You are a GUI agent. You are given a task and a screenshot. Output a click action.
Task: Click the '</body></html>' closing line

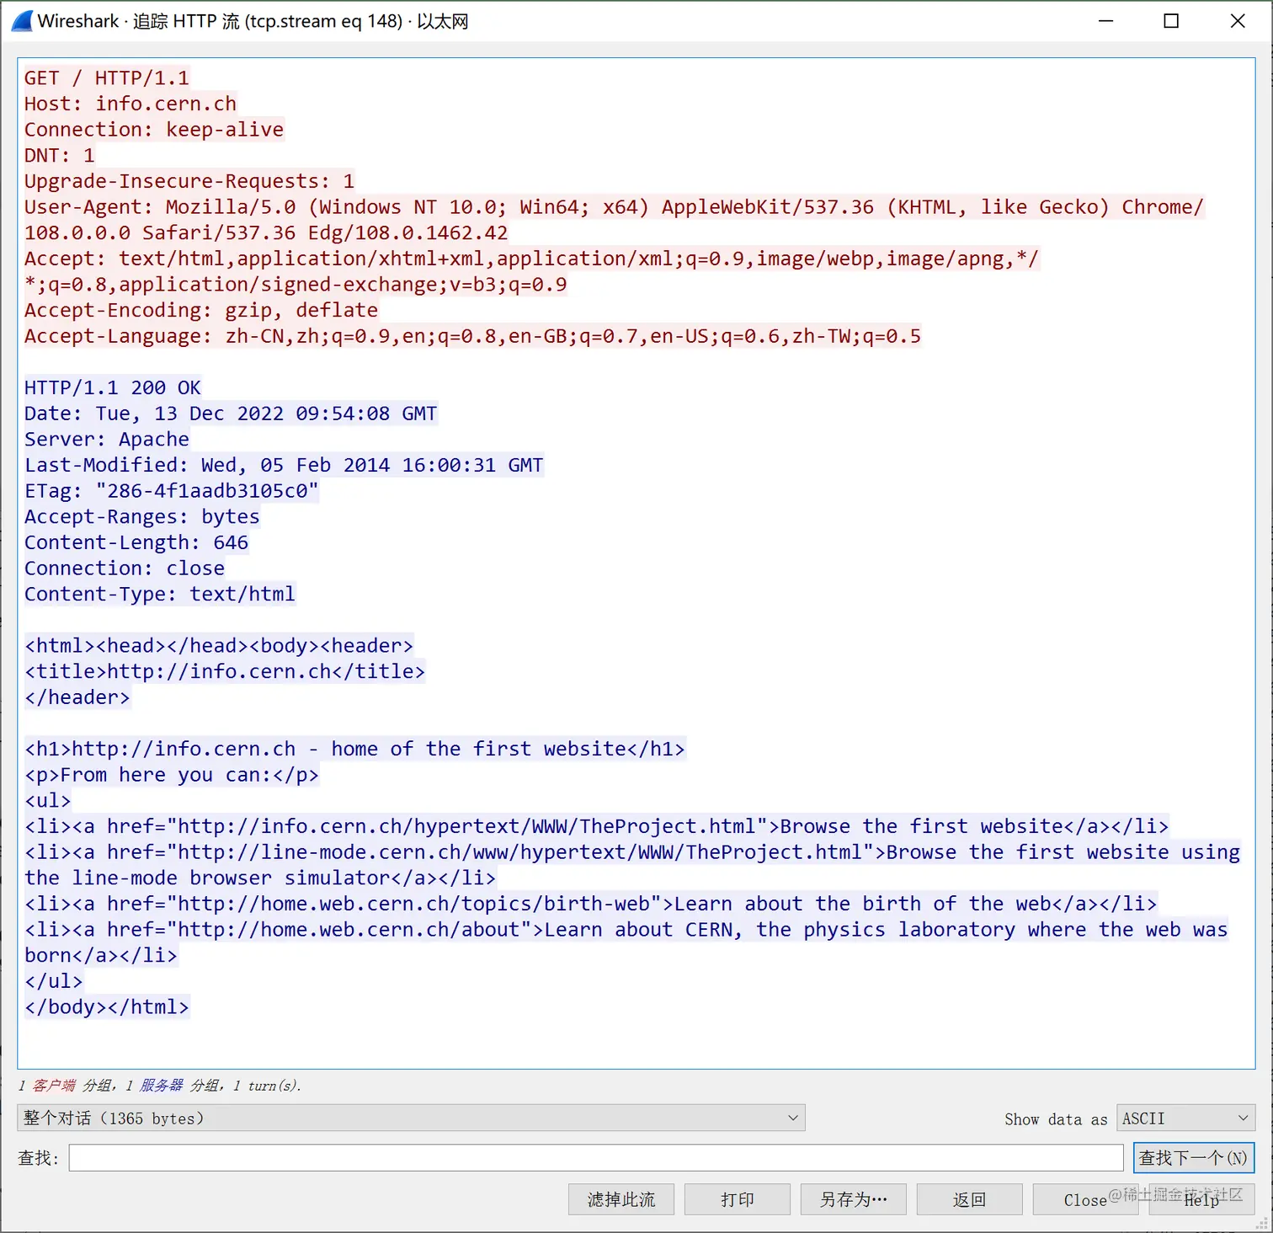(x=107, y=1007)
